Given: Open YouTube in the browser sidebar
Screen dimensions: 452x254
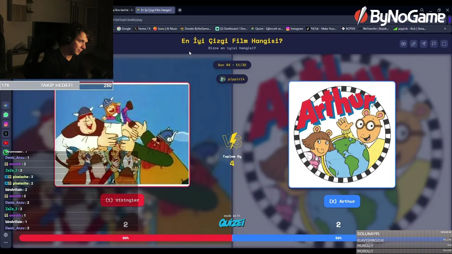Looking at the screenshot, I should [x=6, y=143].
